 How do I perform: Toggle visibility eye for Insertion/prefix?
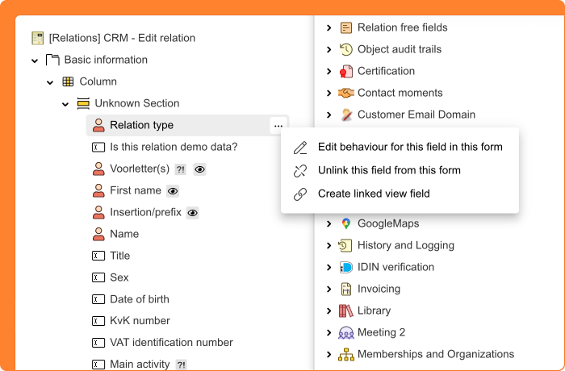[192, 213]
